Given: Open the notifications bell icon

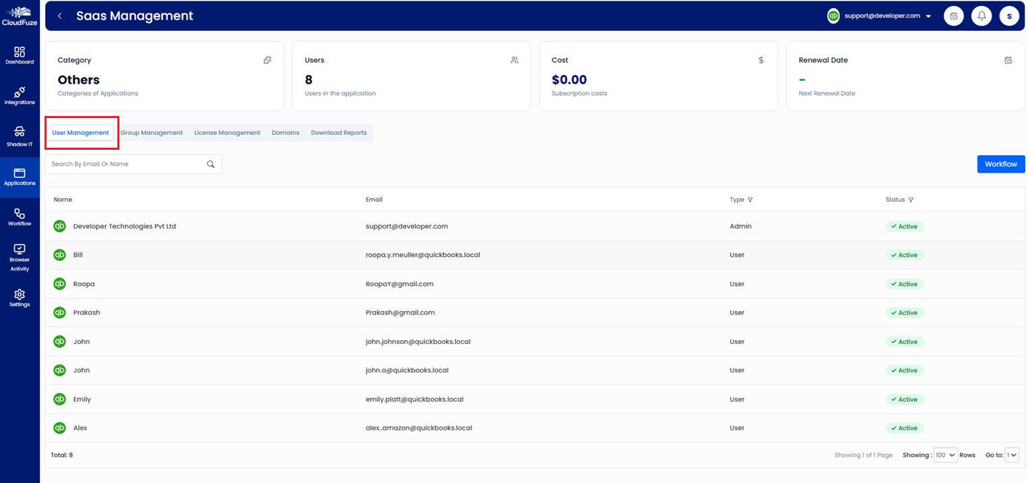Looking at the screenshot, I should (x=981, y=16).
